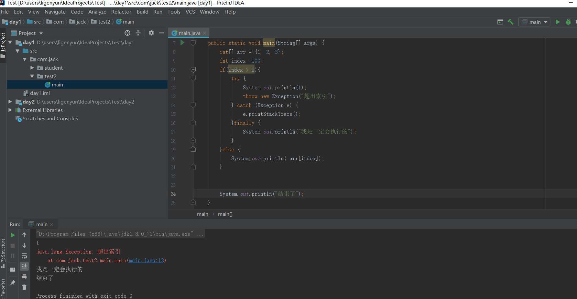Collapse the test2 package node
Screen dimensions: 577x299
tap(32, 76)
